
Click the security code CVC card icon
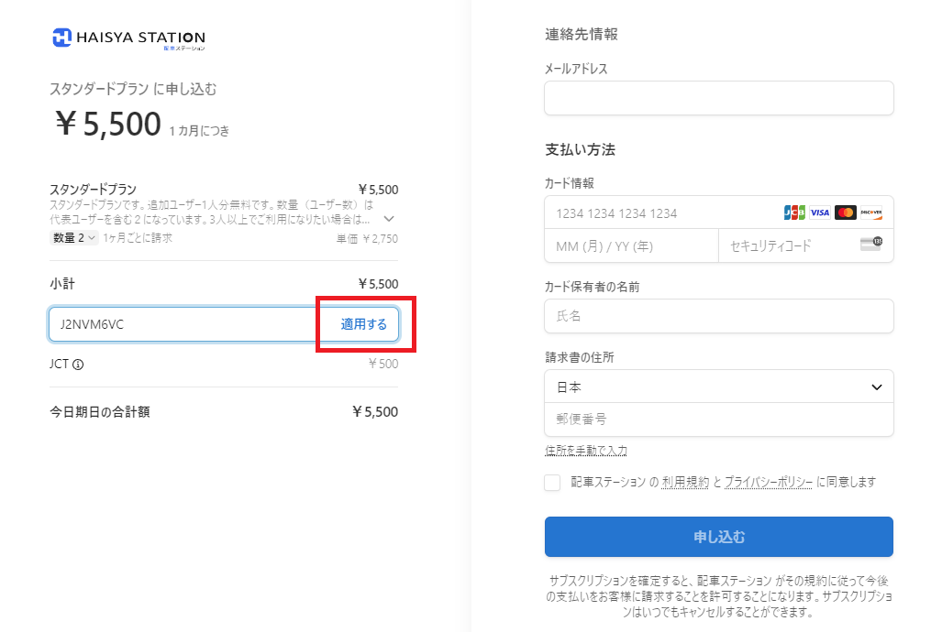[871, 244]
